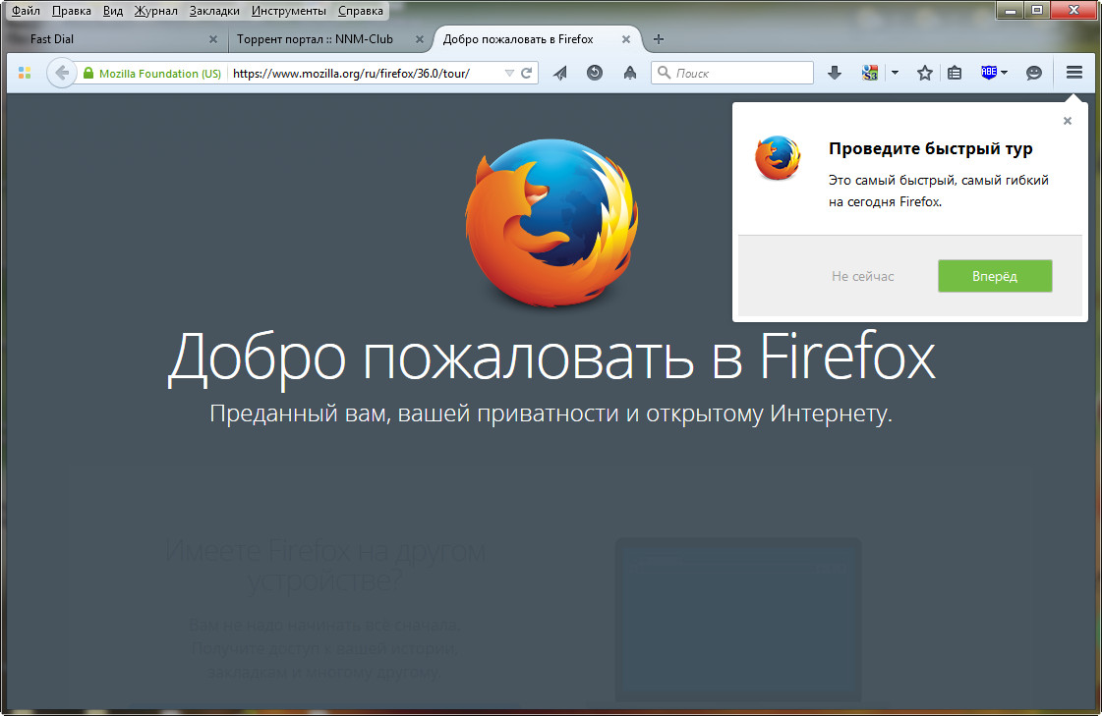Close the tour popup with X

point(1068,121)
